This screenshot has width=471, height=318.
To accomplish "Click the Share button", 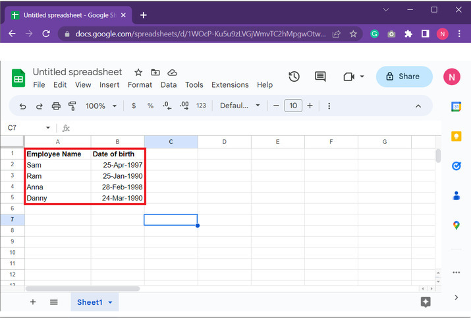I will click(404, 77).
